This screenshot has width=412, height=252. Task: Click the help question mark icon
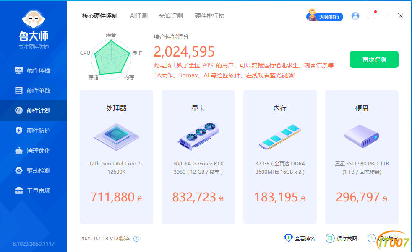click(x=136, y=239)
